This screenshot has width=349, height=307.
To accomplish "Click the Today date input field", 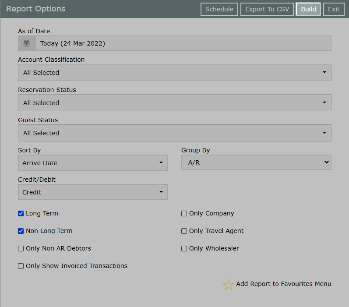I will [183, 43].
